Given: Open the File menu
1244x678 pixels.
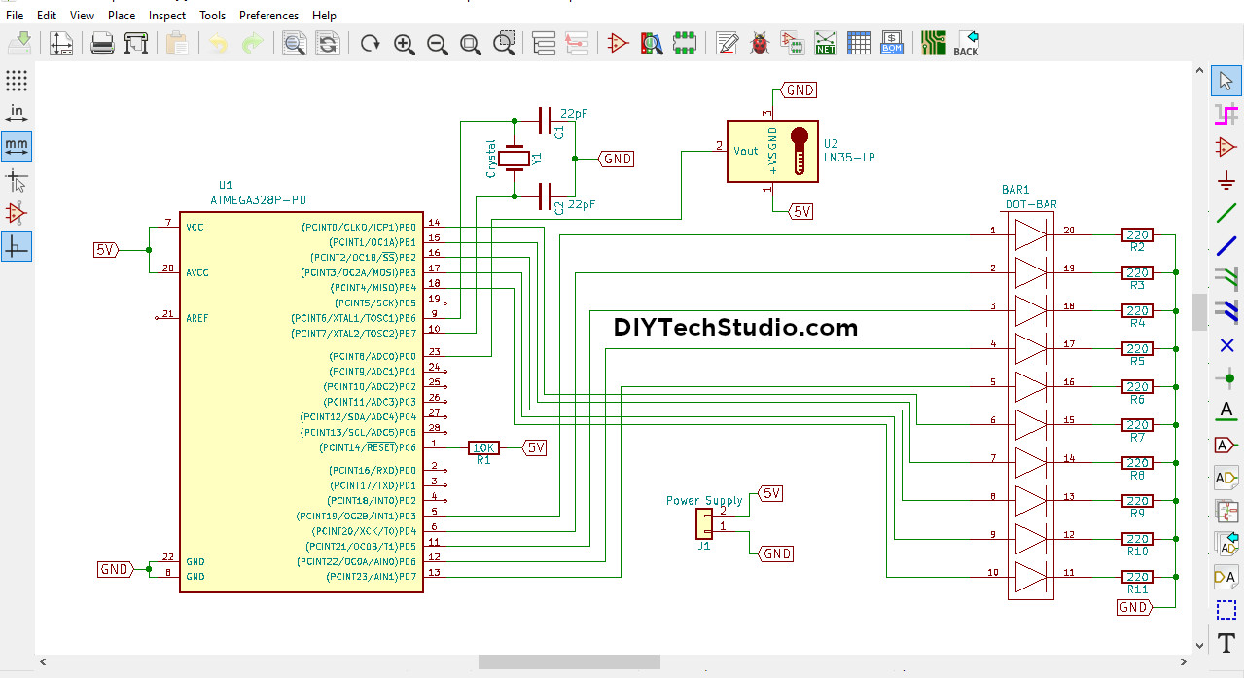Looking at the screenshot, I should coord(15,16).
